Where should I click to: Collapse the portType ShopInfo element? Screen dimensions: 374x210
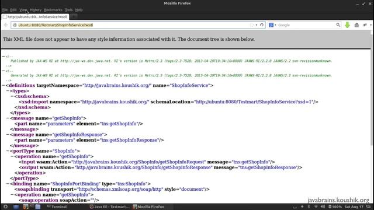coord(8,151)
